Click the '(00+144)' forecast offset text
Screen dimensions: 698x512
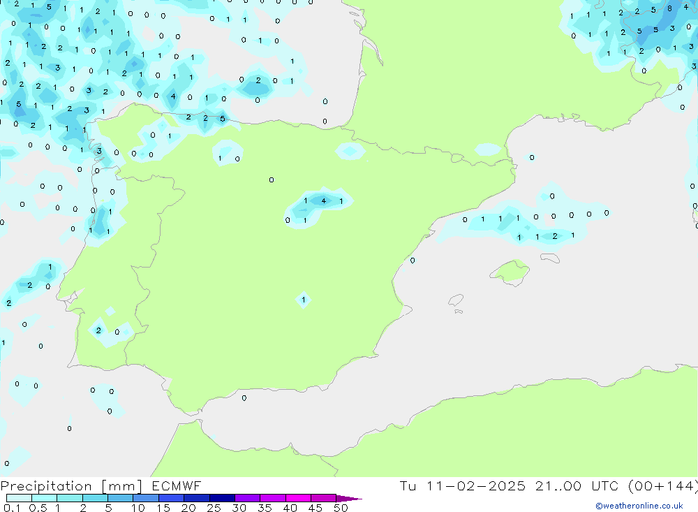point(663,485)
